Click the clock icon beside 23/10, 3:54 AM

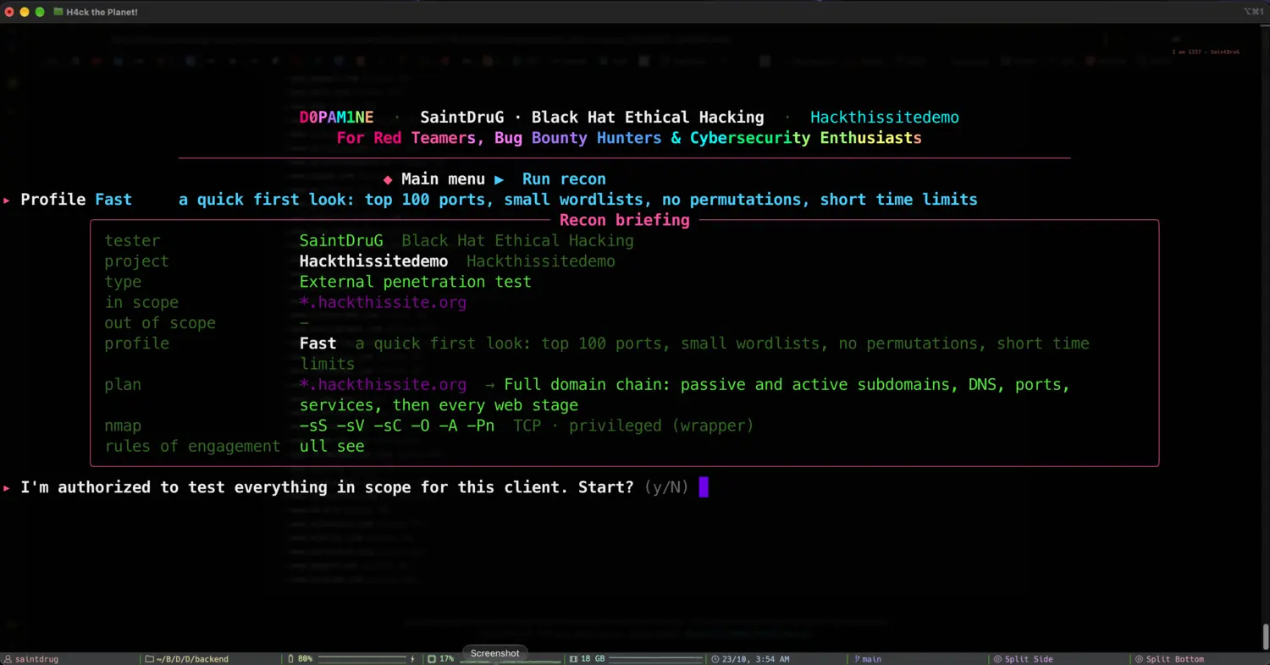click(x=715, y=659)
